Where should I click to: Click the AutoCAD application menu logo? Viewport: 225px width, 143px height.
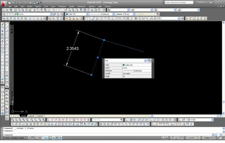(3, 3)
